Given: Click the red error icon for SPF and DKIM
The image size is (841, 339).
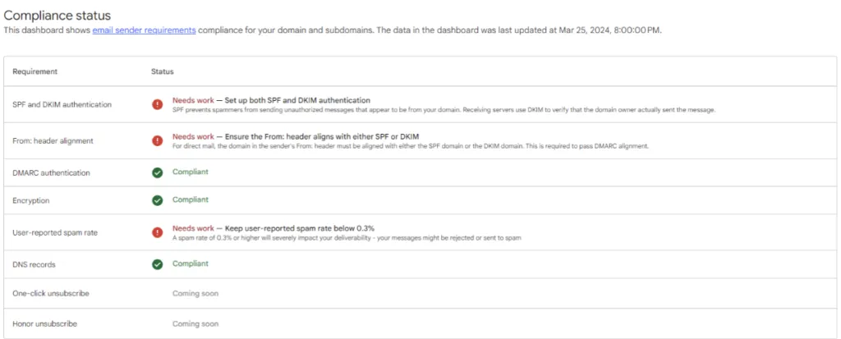Looking at the screenshot, I should pos(157,104).
